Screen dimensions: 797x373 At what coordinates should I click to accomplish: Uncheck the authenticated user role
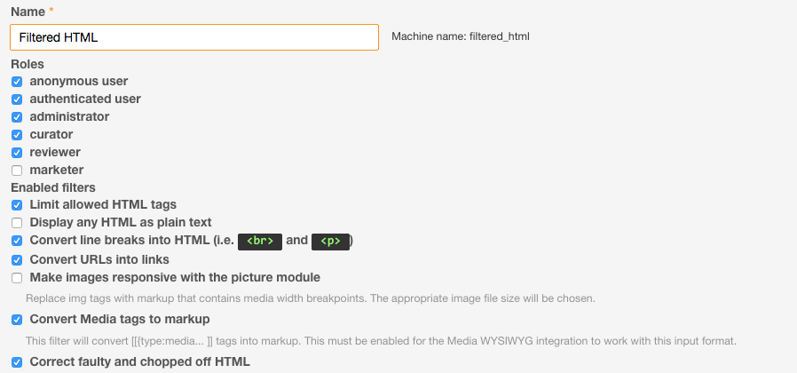tap(17, 99)
